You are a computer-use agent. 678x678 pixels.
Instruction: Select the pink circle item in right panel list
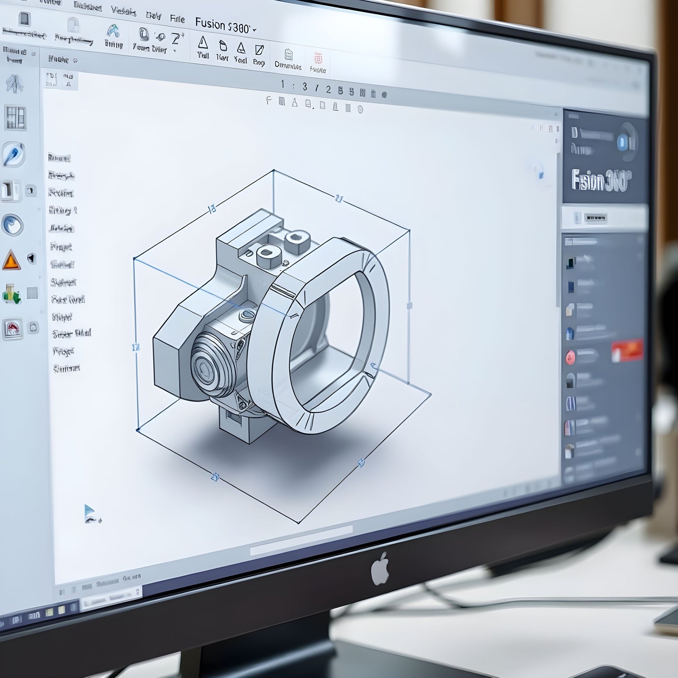point(570,358)
